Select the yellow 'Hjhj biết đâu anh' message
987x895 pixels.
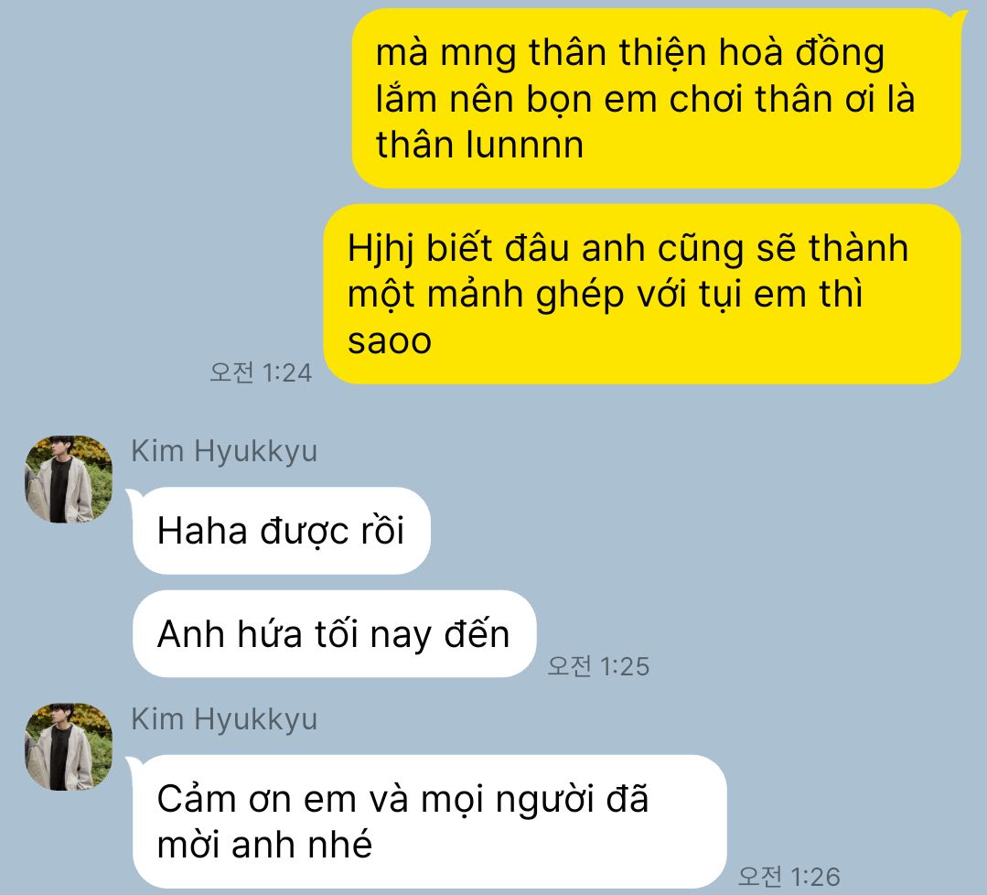(642, 294)
